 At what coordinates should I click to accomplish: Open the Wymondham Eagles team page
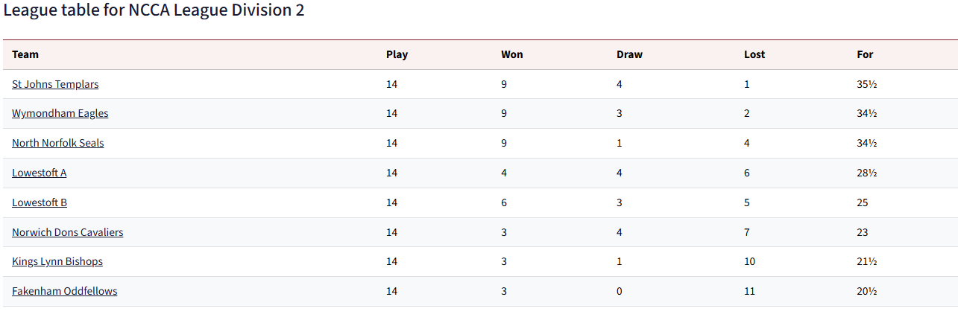point(60,113)
